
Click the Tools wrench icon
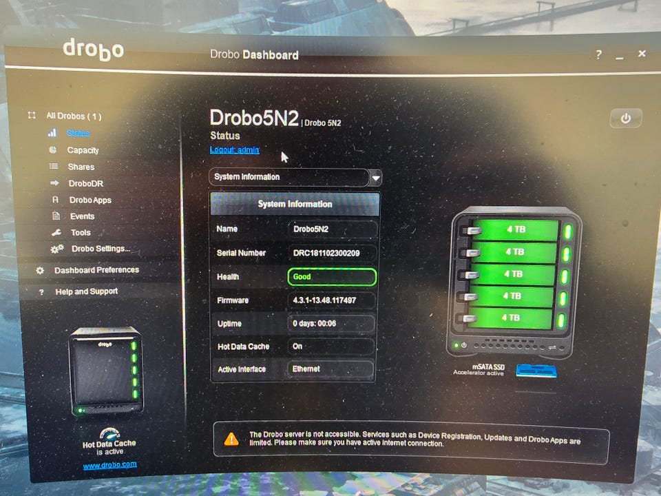56,232
